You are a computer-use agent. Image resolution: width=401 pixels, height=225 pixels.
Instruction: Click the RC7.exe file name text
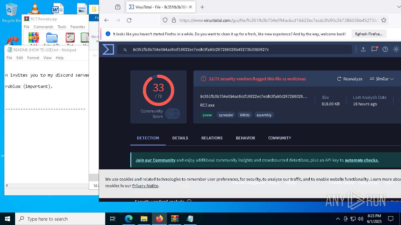207,105
